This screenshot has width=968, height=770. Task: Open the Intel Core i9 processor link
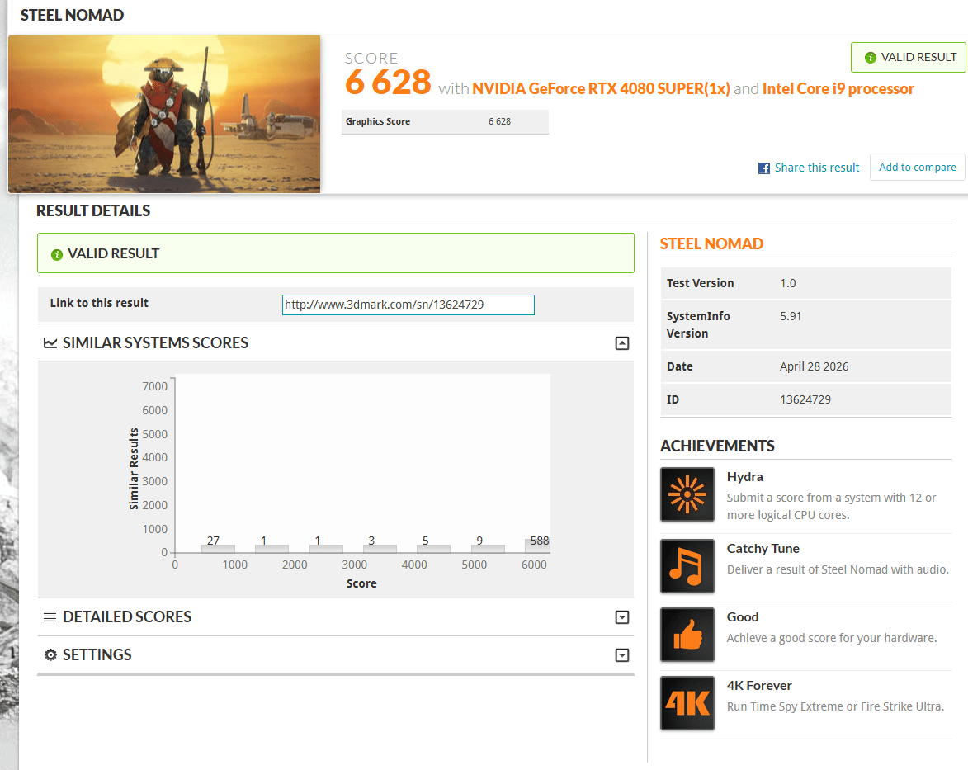coord(838,89)
